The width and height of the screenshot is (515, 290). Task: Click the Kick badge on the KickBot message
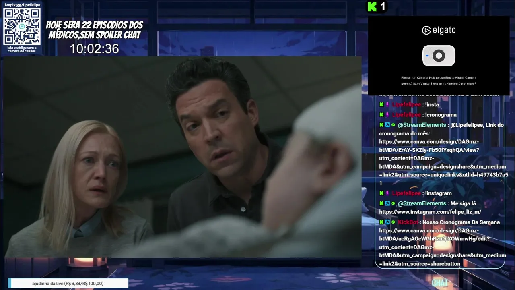pyautogui.click(x=381, y=222)
